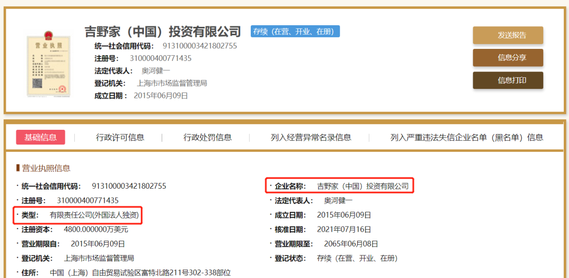Click the 信息打印 button
569x278 pixels.
(x=508, y=80)
